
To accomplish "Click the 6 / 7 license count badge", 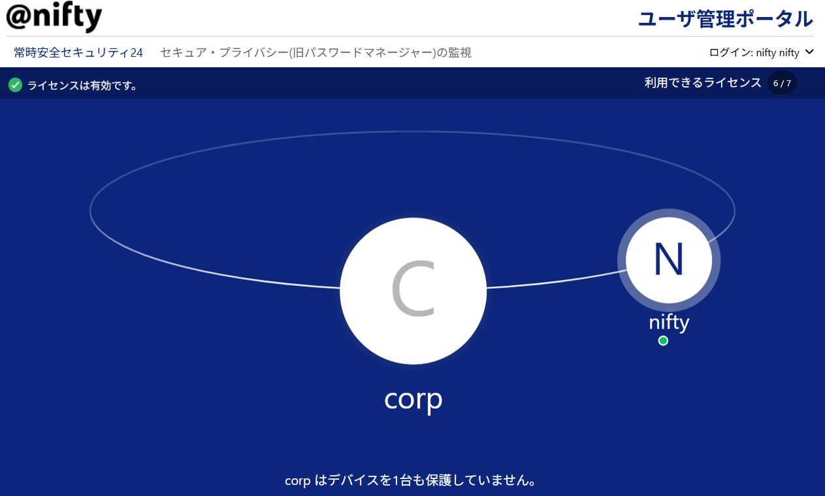I will [782, 83].
